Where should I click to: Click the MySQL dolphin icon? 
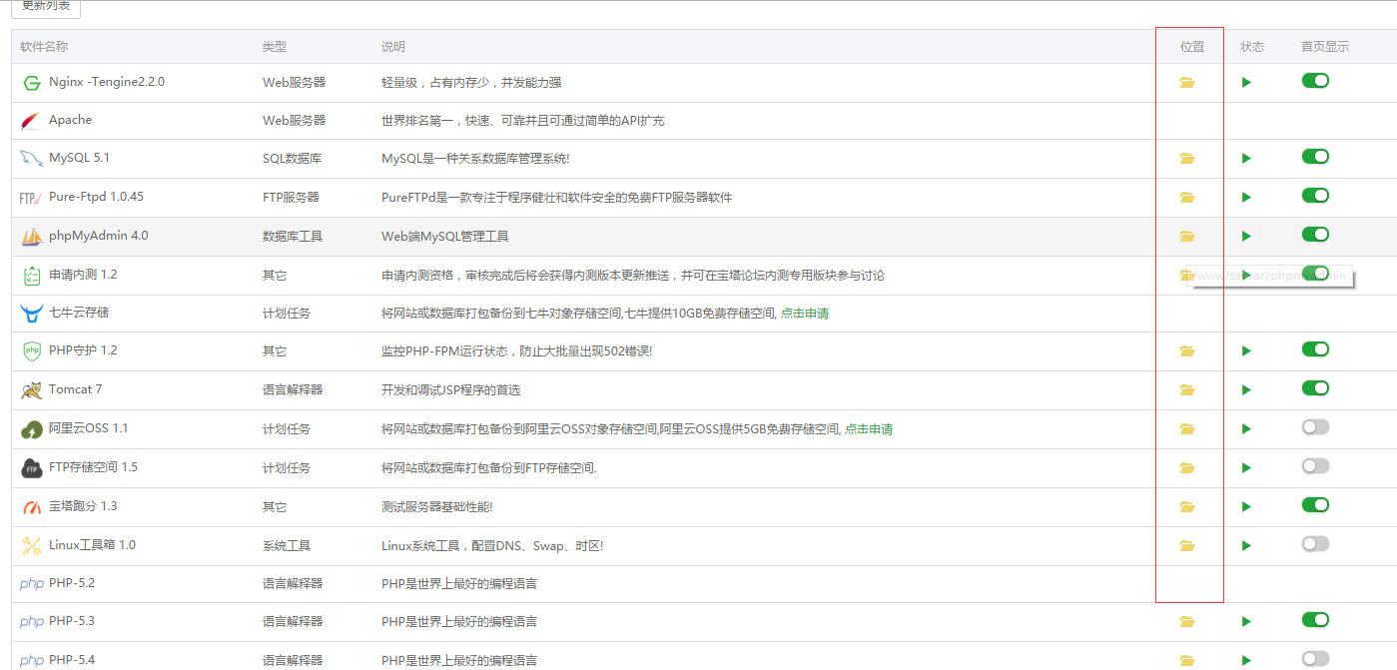point(30,159)
